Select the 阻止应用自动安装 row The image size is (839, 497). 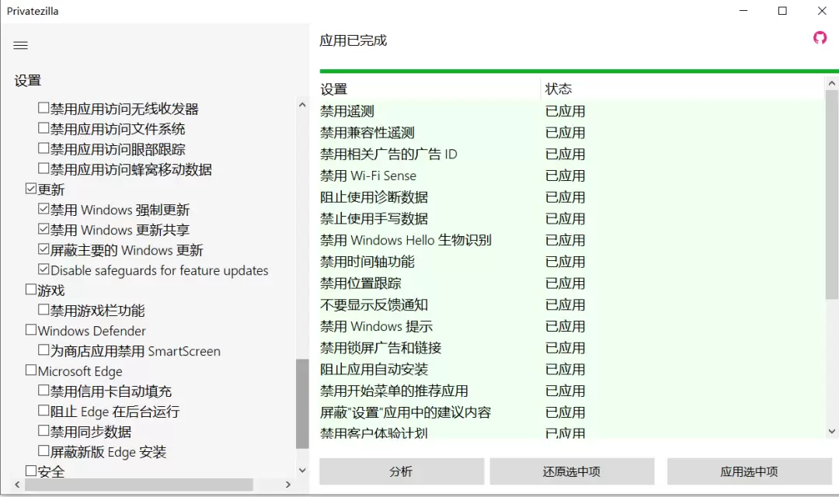[x=572, y=369]
